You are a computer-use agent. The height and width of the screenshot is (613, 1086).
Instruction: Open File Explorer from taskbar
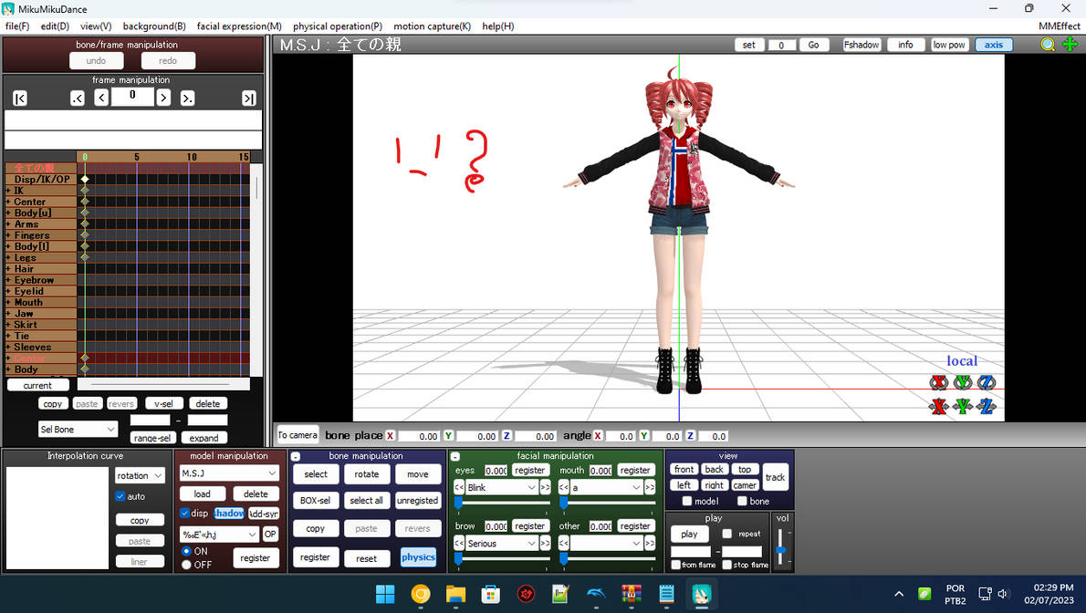point(455,594)
